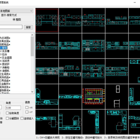Select the 8 油烟机 tree item
The height and width of the screenshot is (140, 140).
5,71
